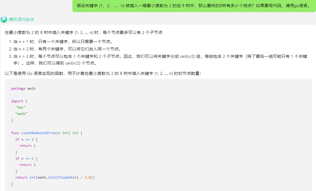
Task: Click the 'if n == 2 {' line
Action: point(26,159)
